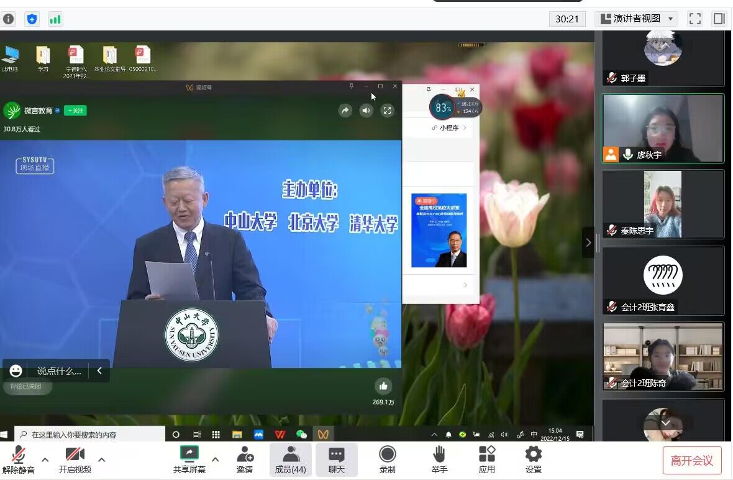Image resolution: width=733 pixels, height=480 pixels.
Task: Open the 共享屏幕 share screen button
Action: click(189, 455)
